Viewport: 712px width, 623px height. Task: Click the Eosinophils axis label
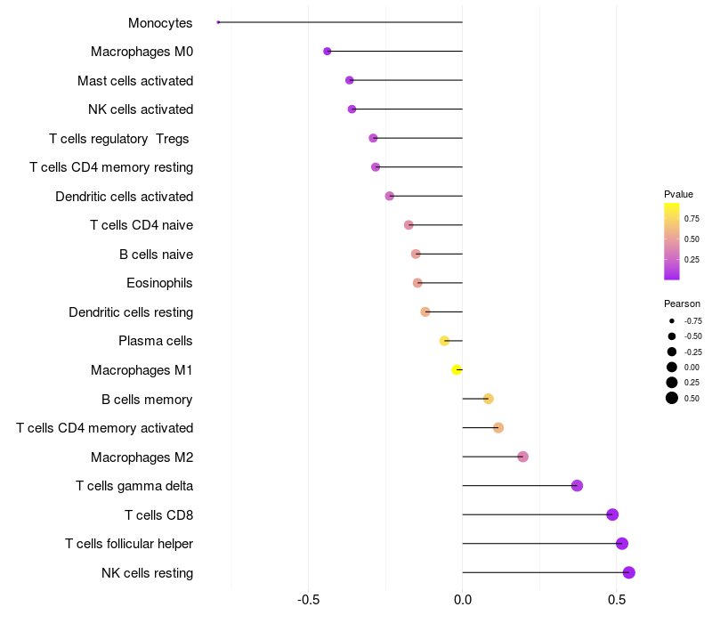pyautogui.click(x=159, y=283)
